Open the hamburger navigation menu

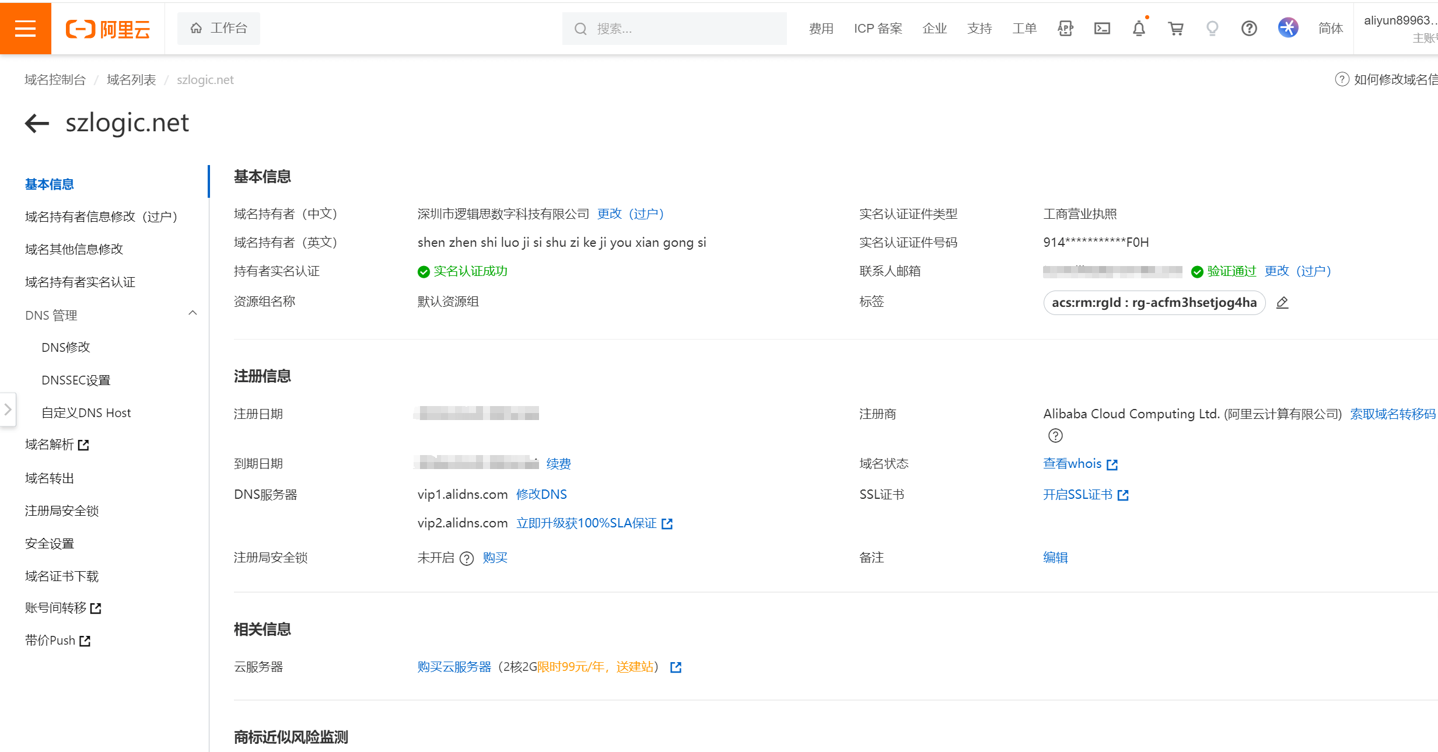coord(25,28)
